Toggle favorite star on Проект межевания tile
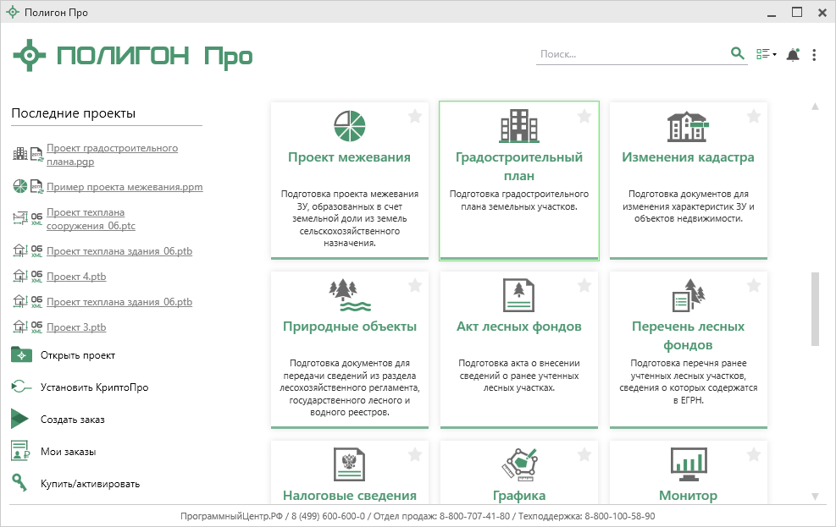The image size is (836, 527). 415,117
